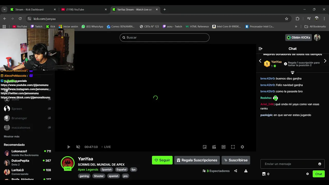This screenshot has width=329, height=185.
Task: Reload the page with the refresh icon
Action: coord(20,19)
